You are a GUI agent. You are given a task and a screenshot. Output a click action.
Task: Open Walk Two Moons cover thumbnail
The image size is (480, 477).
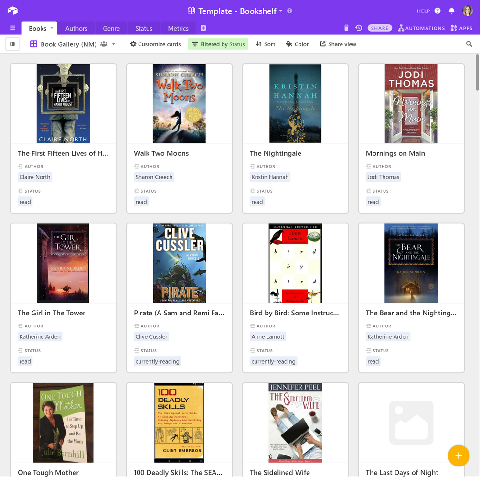[180, 104]
